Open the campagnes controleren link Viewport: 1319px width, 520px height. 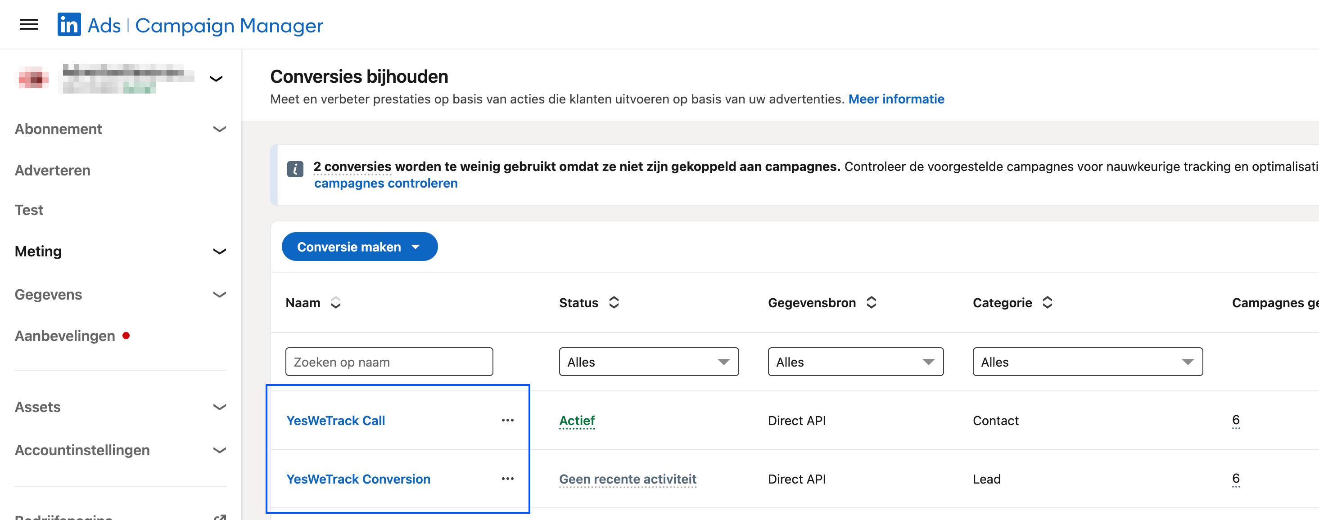tap(385, 183)
